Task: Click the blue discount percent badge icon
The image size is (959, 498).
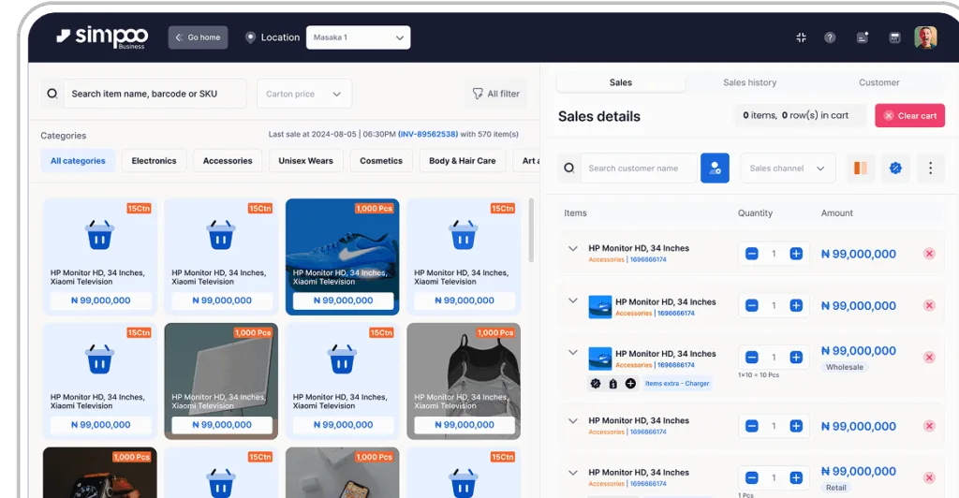Action: (895, 168)
